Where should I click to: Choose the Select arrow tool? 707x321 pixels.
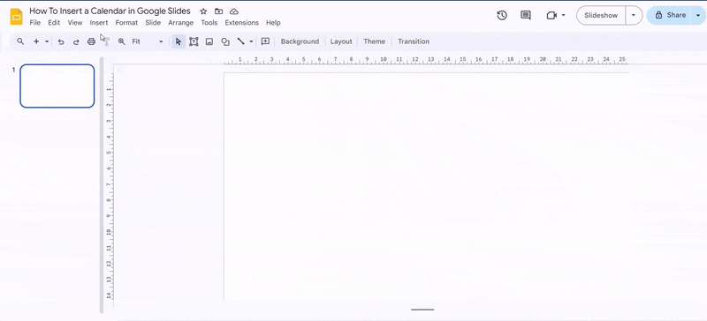click(179, 41)
